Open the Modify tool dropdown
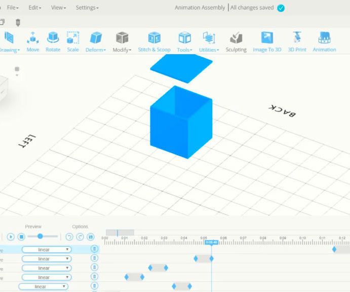 122,42
